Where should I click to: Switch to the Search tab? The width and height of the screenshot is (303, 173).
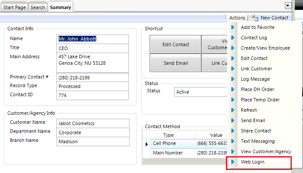[38, 7]
